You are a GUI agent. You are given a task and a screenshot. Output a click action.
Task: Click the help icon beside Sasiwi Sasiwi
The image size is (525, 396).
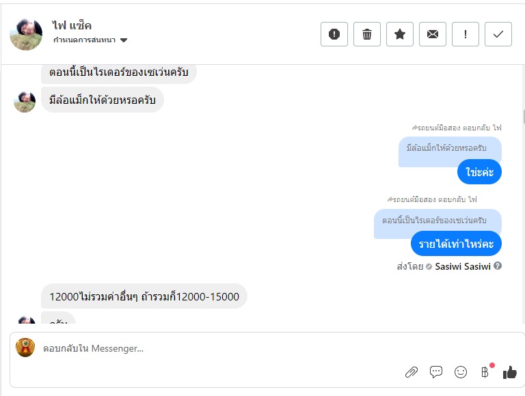(x=498, y=266)
